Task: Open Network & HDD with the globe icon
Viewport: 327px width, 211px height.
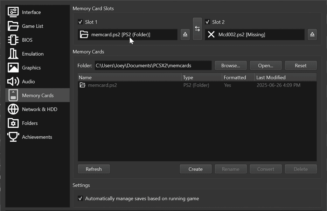Action: point(13,109)
